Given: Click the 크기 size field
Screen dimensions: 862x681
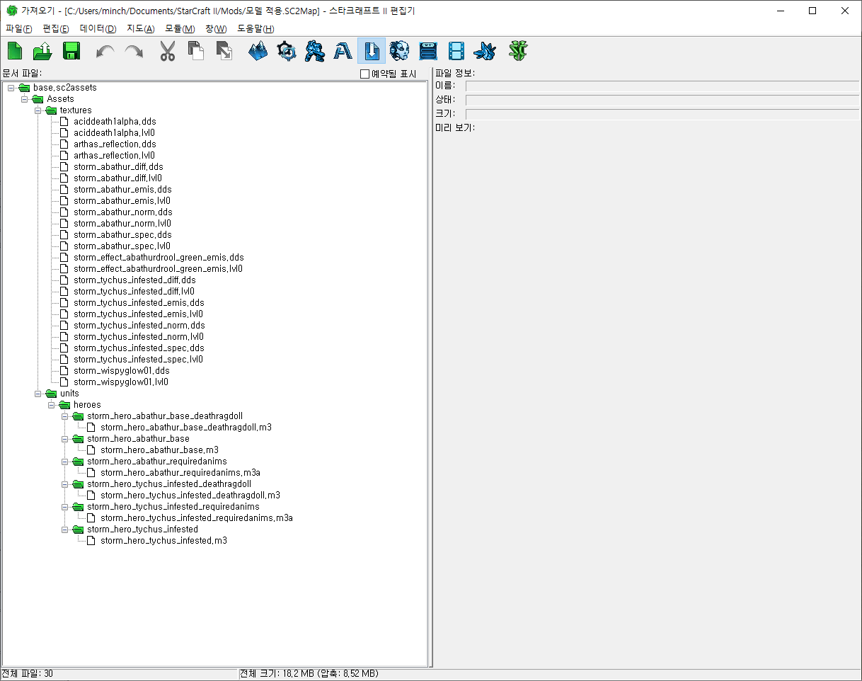Looking at the screenshot, I should click(662, 114).
